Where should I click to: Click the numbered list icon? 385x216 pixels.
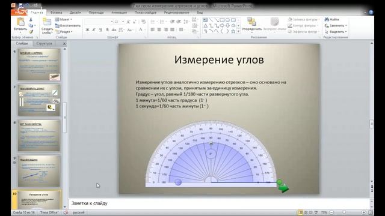coord(162,22)
